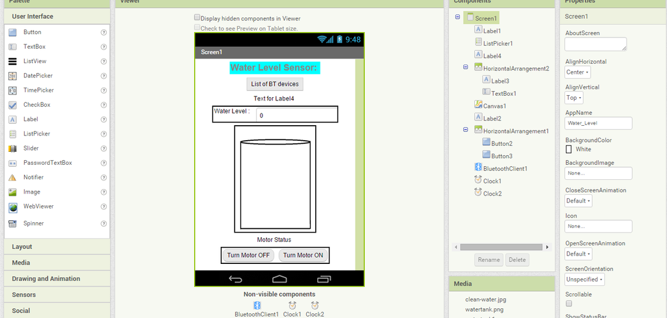Screen dimensions: 667x318
Task: Enable Display hidden components in Viewer
Action: [x=197, y=18]
